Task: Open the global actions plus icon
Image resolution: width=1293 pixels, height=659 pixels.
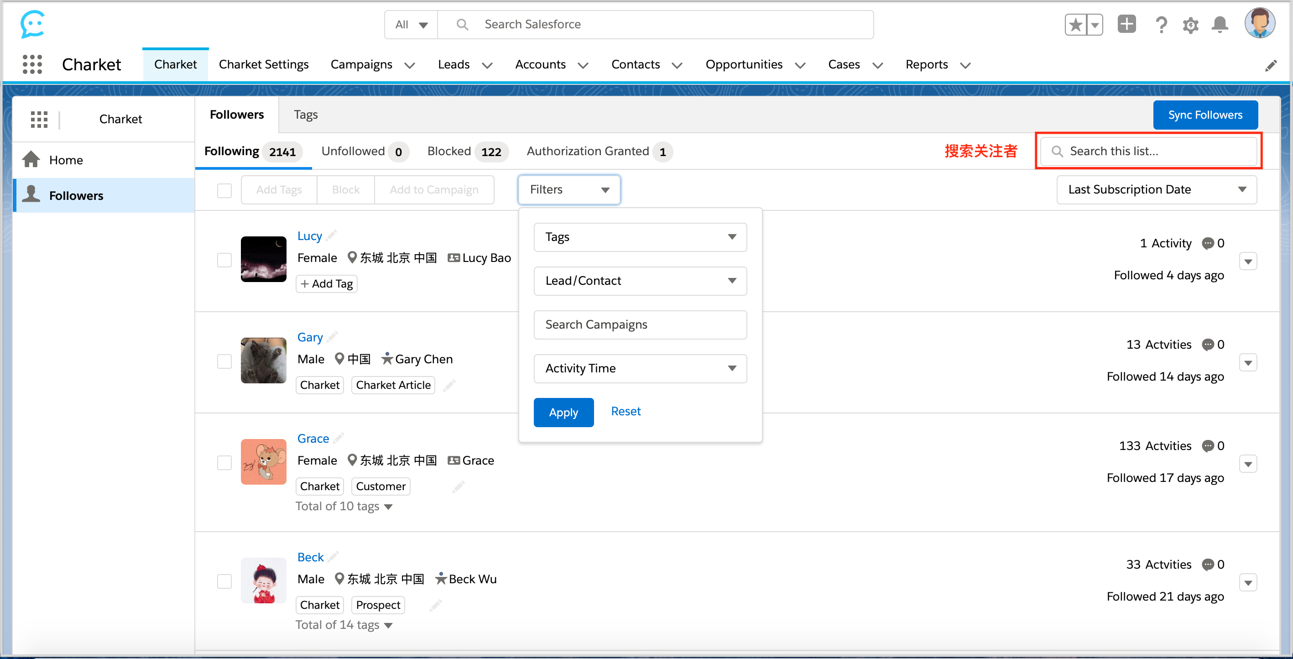Action: coord(1126,24)
